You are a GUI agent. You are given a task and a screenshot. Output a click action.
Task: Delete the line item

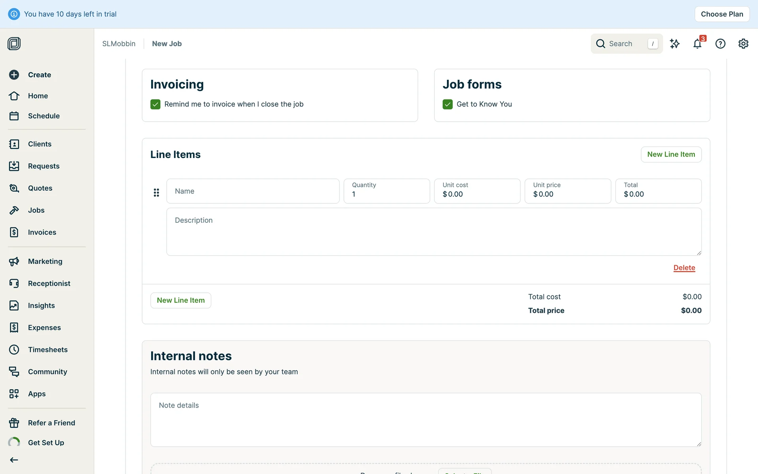[684, 268]
